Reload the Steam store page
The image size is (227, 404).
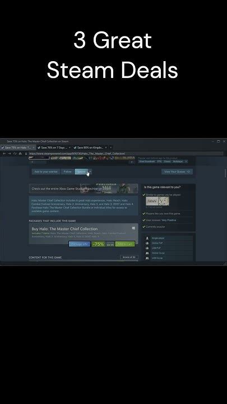tap(15, 154)
